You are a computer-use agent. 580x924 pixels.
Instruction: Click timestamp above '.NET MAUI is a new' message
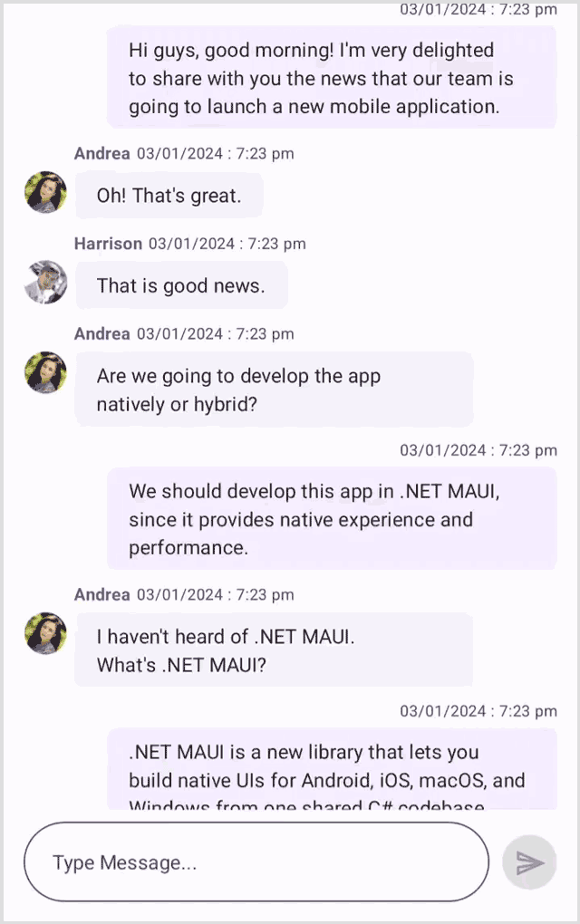pos(478,711)
